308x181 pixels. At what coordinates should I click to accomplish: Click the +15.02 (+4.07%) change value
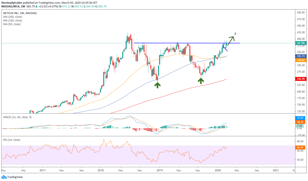(x=48, y=7)
